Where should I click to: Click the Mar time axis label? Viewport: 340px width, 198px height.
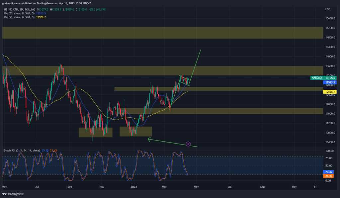(x=164, y=187)
